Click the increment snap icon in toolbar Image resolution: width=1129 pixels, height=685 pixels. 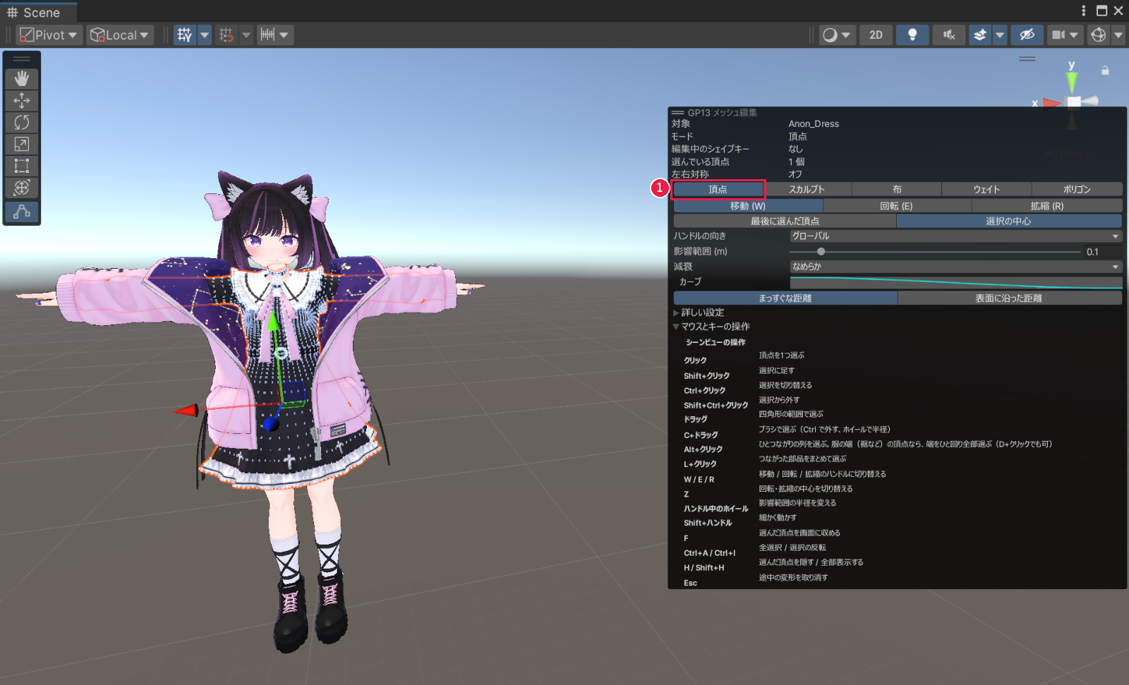coord(267,35)
